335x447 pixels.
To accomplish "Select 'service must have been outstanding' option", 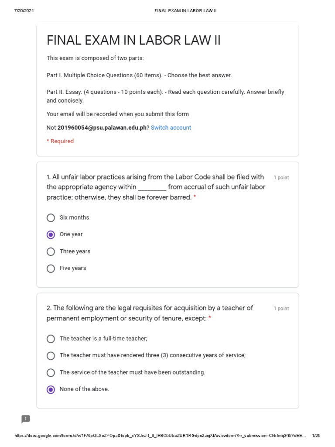I will click(51, 373).
